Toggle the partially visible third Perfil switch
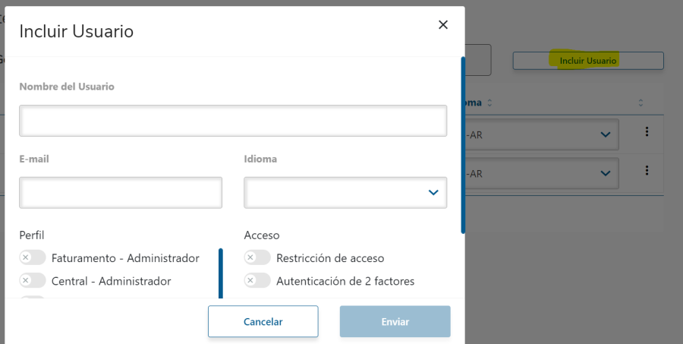 click(x=33, y=297)
